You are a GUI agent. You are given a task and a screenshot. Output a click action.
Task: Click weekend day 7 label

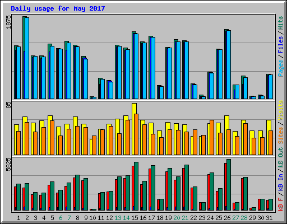coord(69,218)
